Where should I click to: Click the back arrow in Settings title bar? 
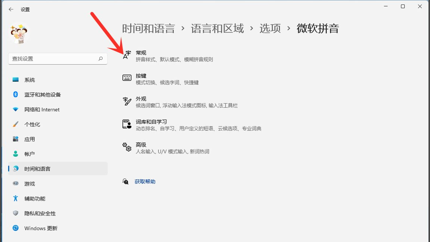coord(11,9)
